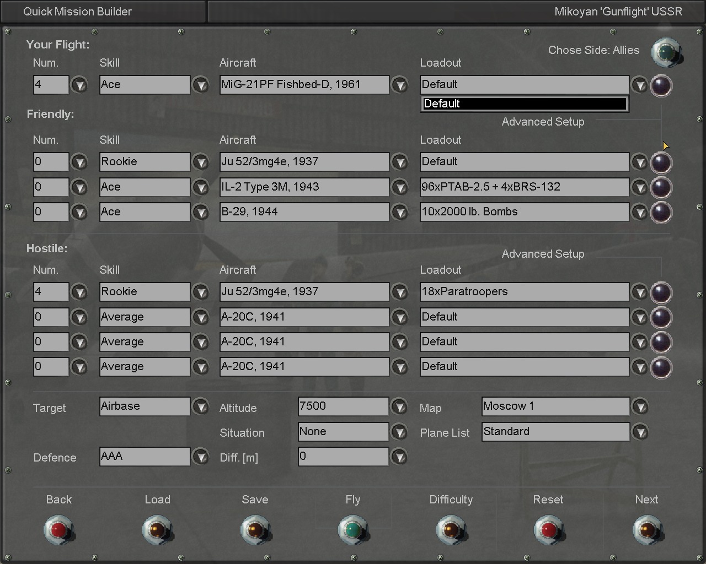Expand the Defence AAA dropdown arrow
The height and width of the screenshot is (564, 706).
[x=200, y=457]
